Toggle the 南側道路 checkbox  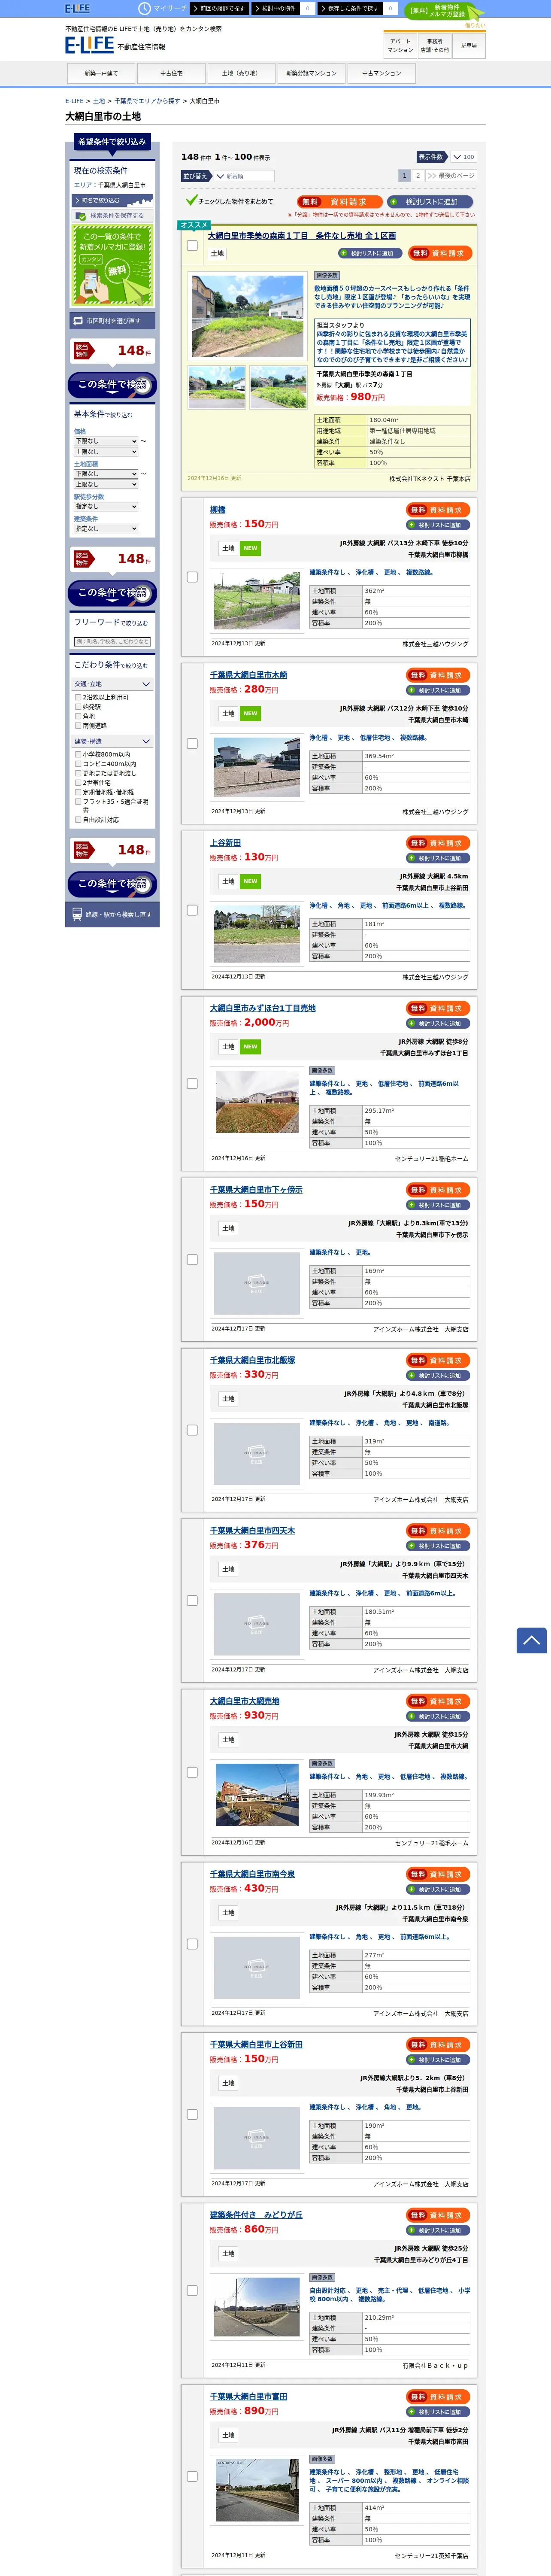coord(78,726)
